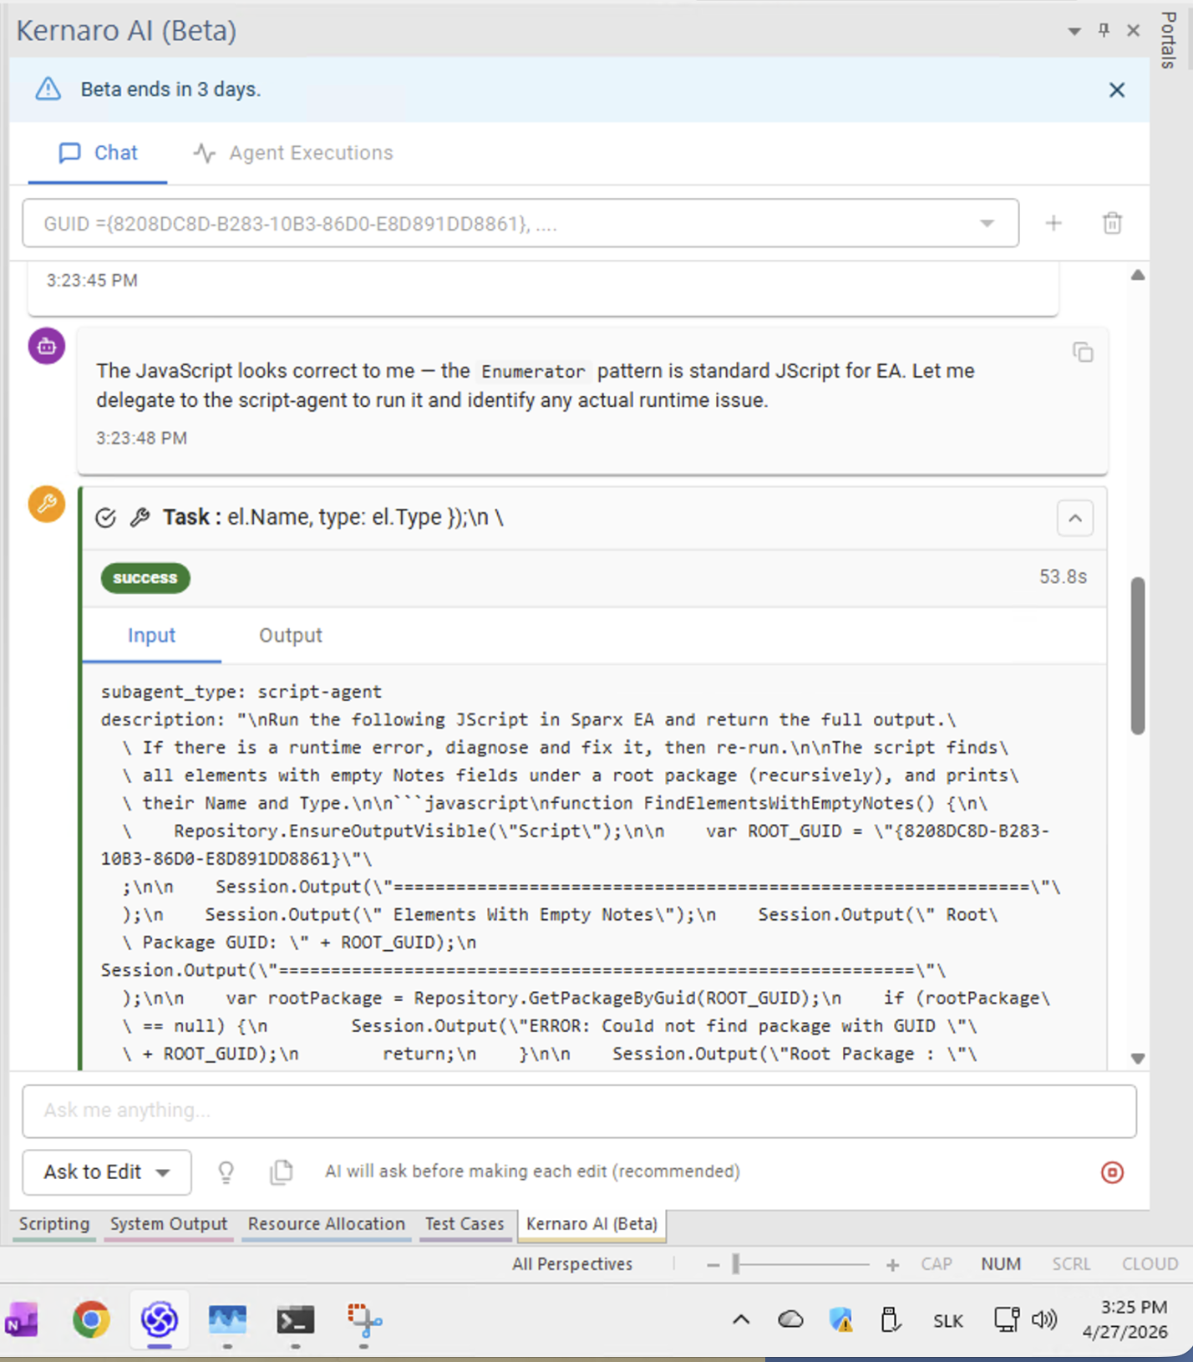This screenshot has width=1193, height=1362.
Task: Click the orange wrench tool avatar
Action: 47,504
